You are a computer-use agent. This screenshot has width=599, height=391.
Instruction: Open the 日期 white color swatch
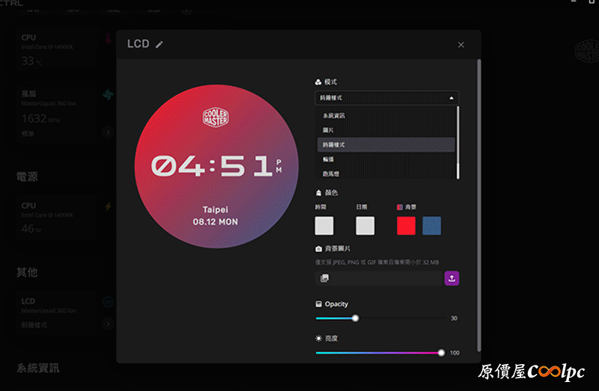pos(365,226)
